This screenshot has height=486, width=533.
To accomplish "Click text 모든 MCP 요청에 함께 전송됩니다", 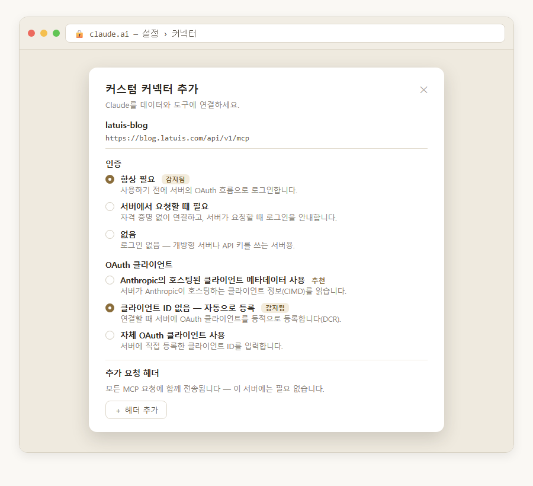I will coord(163,388).
